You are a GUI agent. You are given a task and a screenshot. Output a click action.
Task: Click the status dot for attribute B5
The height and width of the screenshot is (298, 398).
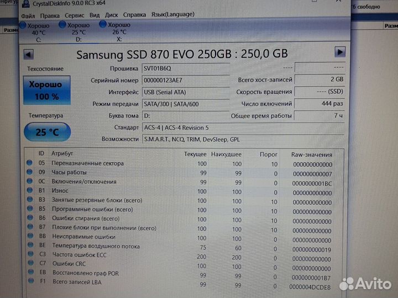pyautogui.click(x=30, y=209)
